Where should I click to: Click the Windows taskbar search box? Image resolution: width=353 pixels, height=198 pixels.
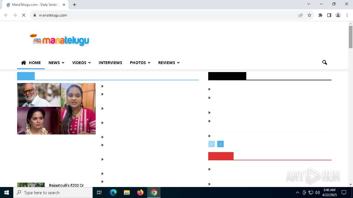point(53,193)
